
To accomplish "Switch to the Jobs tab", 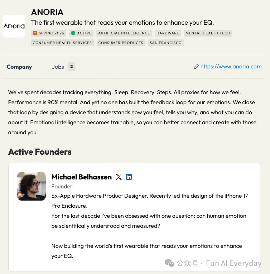I will coord(58,67).
